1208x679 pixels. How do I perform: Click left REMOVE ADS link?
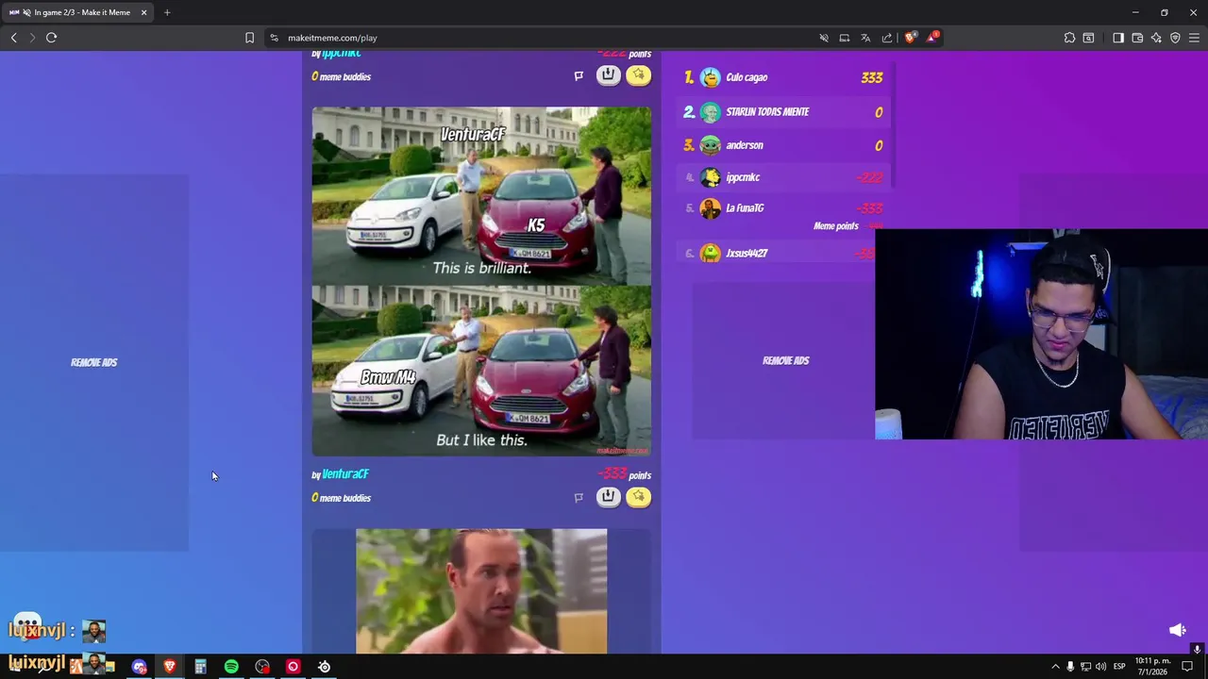[x=94, y=362]
